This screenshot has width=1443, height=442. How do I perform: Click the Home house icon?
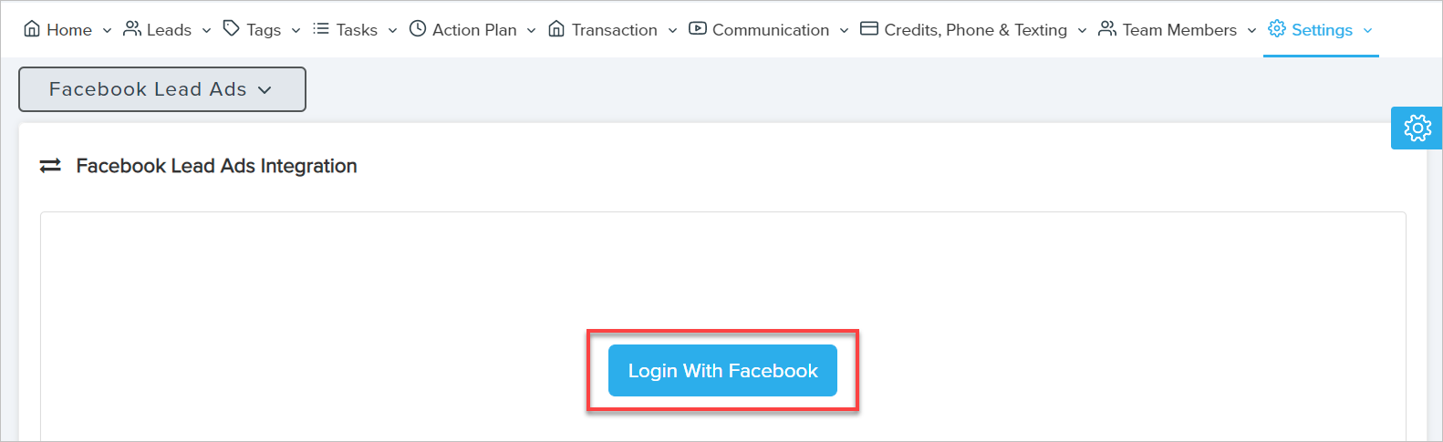point(32,29)
